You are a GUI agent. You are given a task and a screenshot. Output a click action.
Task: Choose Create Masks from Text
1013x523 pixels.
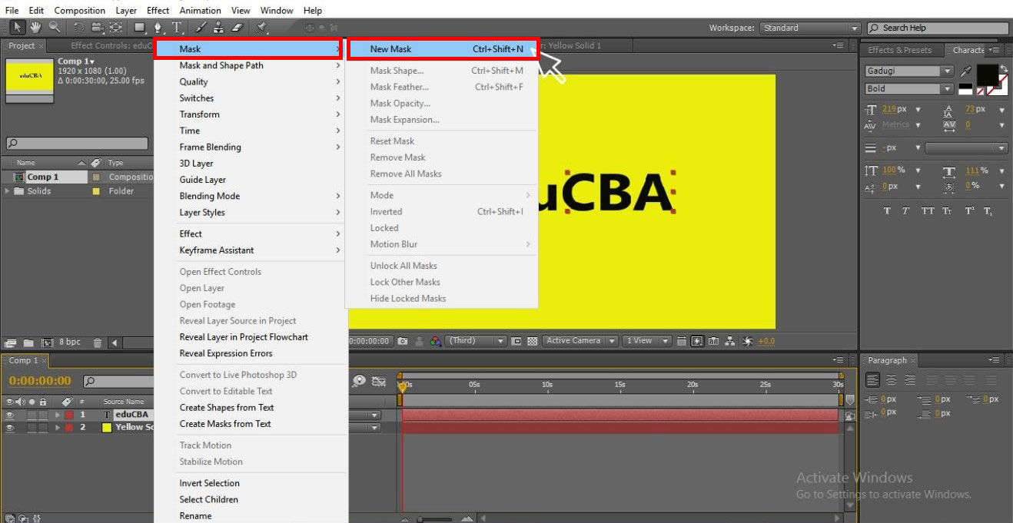[225, 424]
